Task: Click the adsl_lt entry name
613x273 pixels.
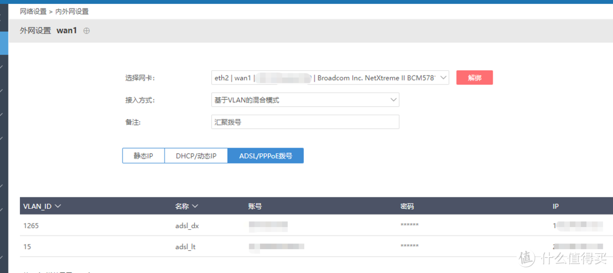Action: click(186, 247)
